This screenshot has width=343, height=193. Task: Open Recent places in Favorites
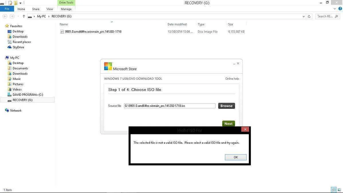point(22,42)
